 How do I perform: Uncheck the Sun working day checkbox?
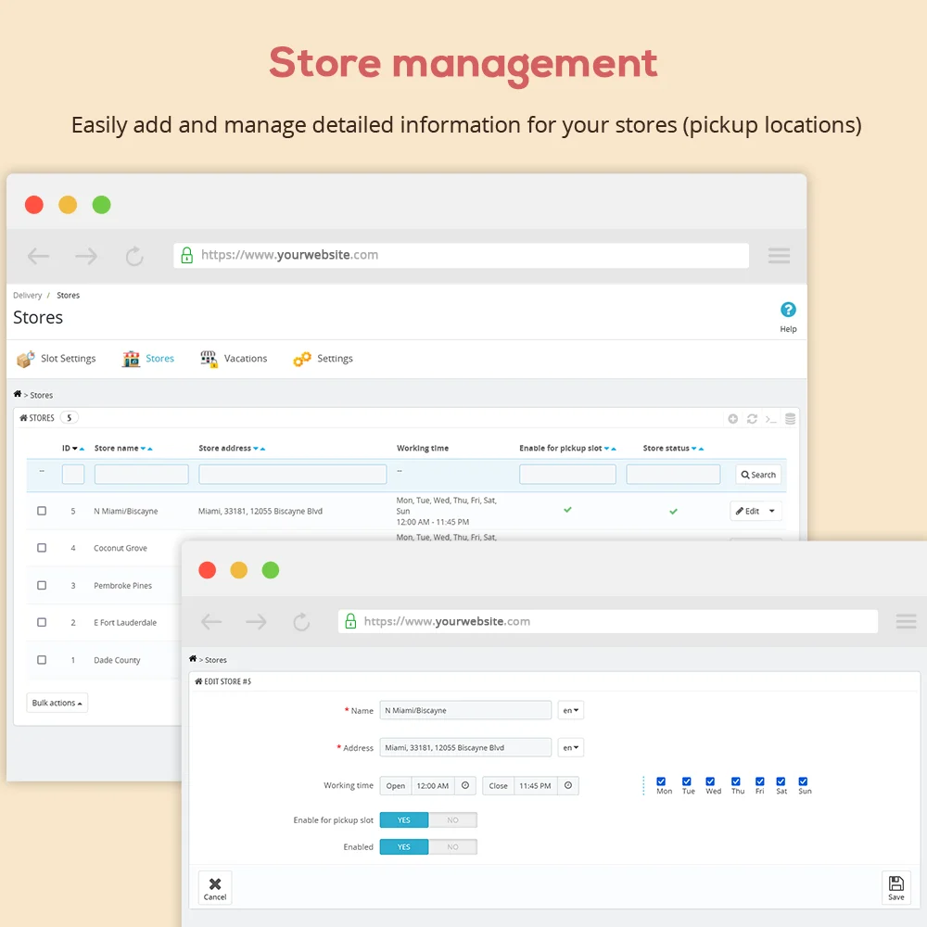(x=803, y=781)
